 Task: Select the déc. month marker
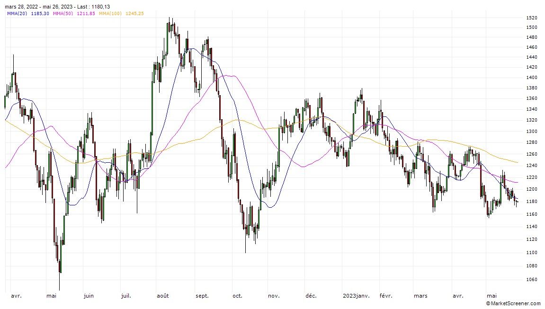pyautogui.click(x=311, y=296)
